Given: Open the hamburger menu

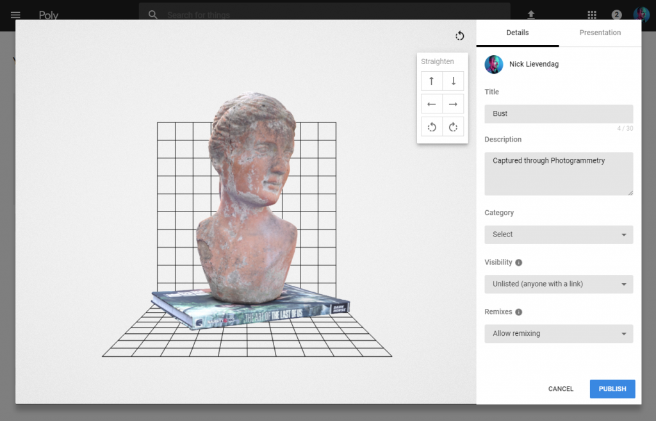Looking at the screenshot, I should click(16, 15).
